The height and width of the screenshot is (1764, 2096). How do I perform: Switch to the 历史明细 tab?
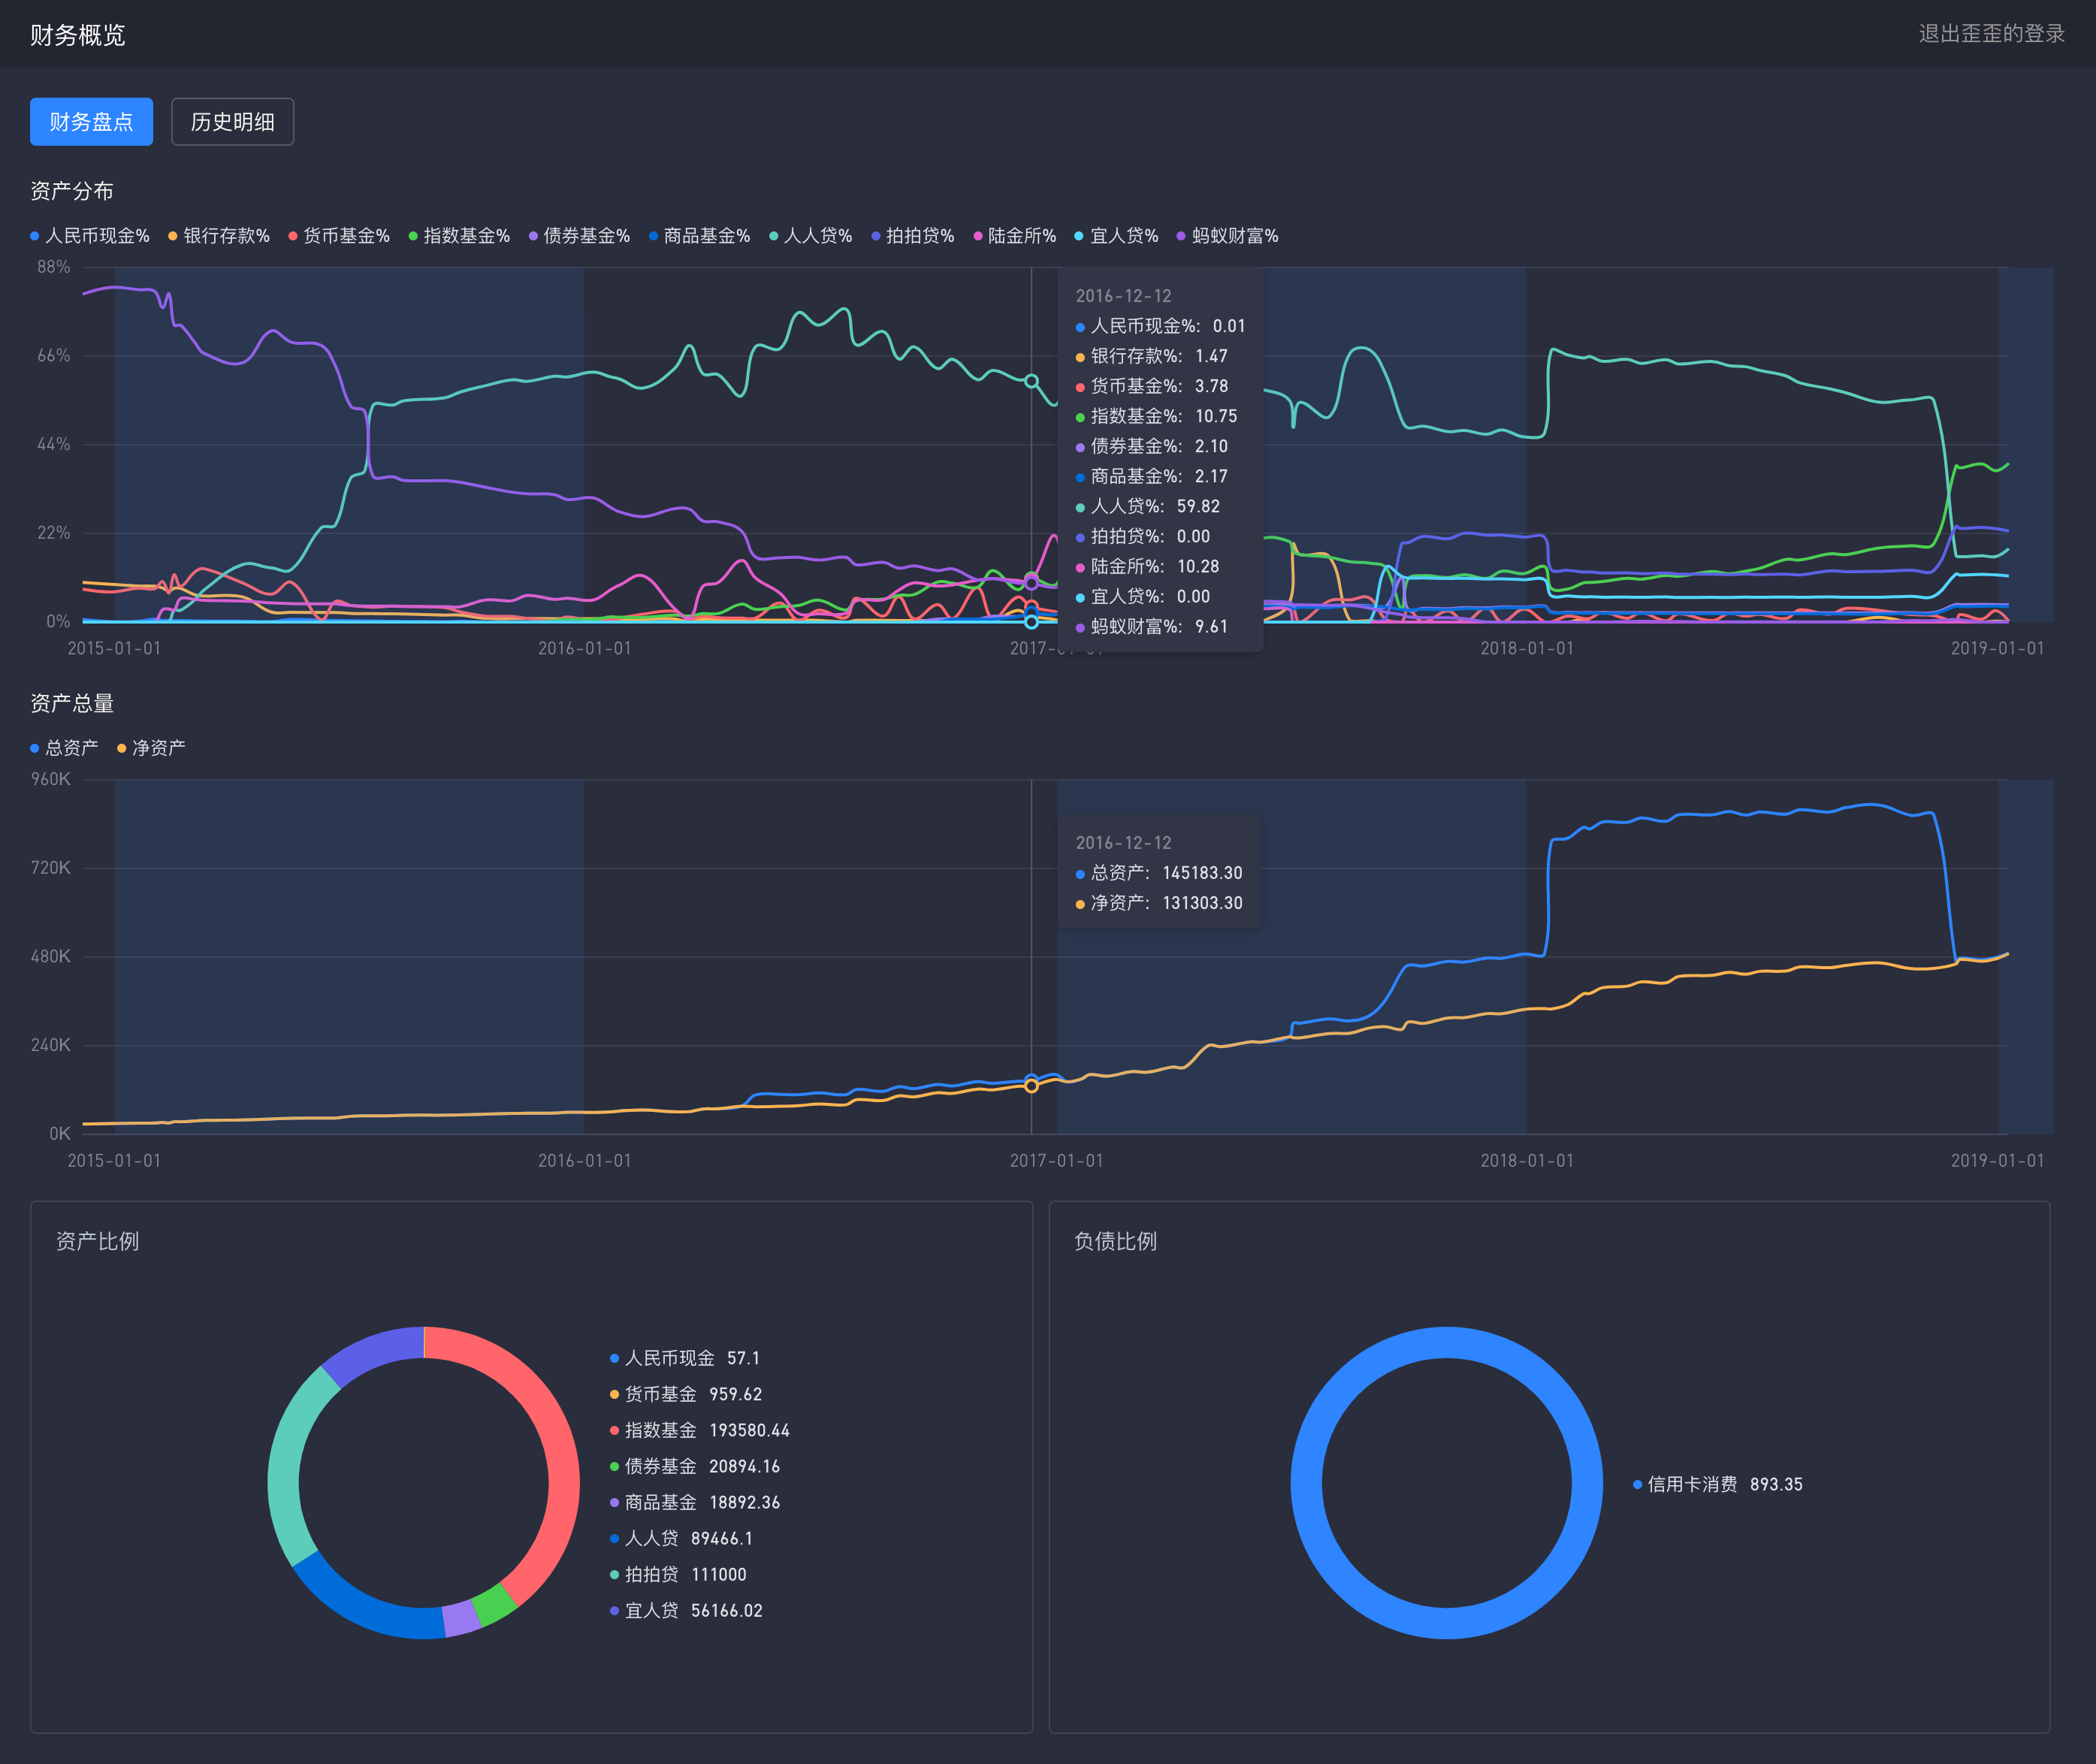coord(232,122)
